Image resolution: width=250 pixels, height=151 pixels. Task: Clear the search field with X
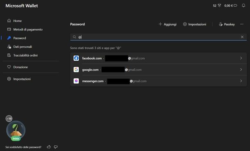pos(242,37)
